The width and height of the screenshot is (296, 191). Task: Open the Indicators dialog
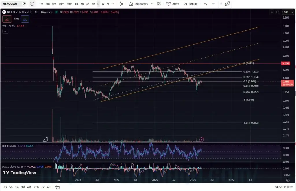coord(138,4)
